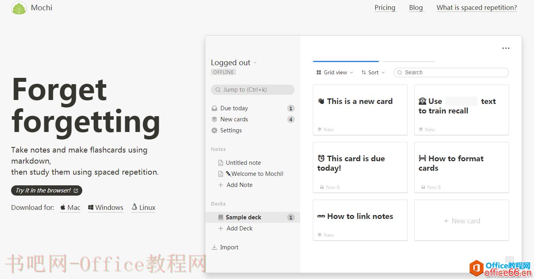Open the 'How to format cards' card

462,168
